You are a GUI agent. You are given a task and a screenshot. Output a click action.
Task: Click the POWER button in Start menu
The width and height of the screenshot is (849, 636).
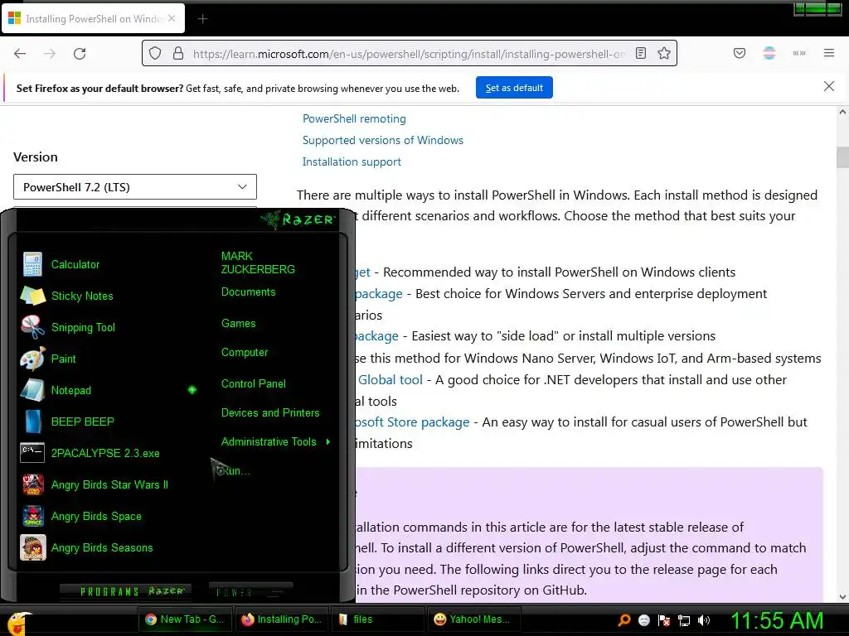(250, 592)
